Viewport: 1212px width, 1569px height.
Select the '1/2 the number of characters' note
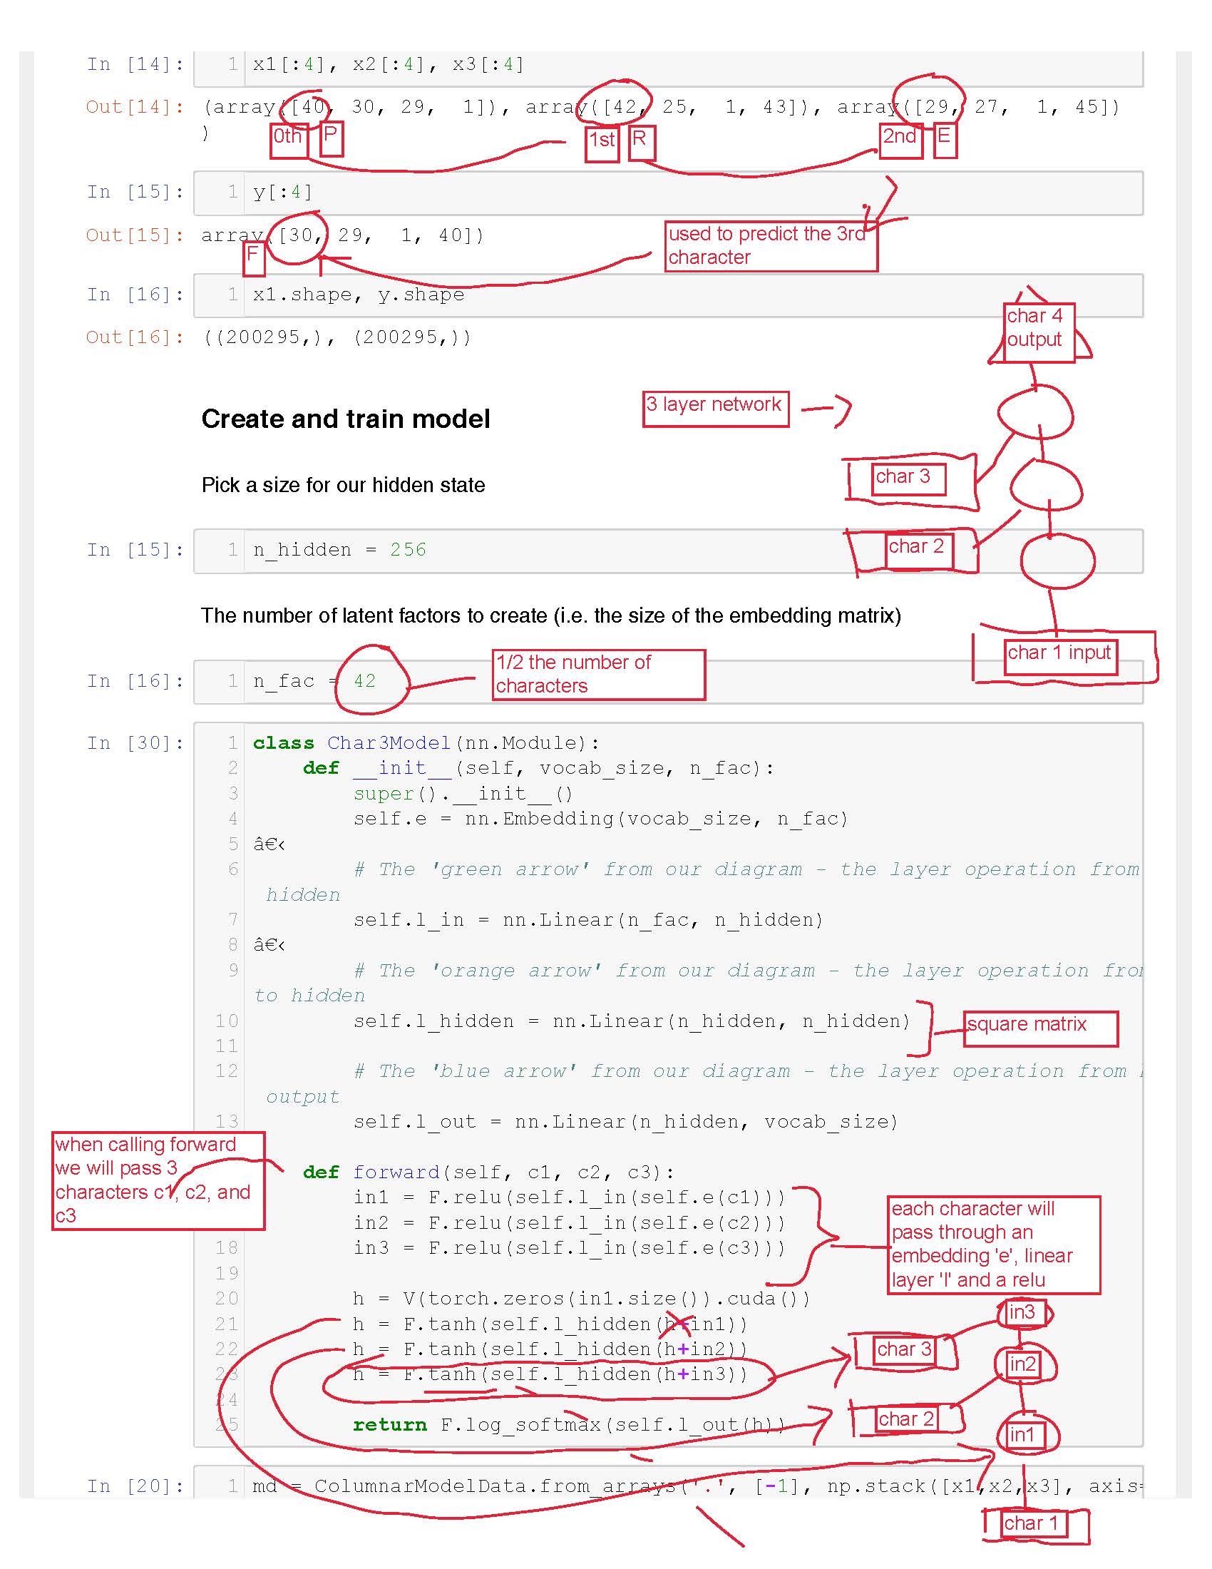coord(598,674)
